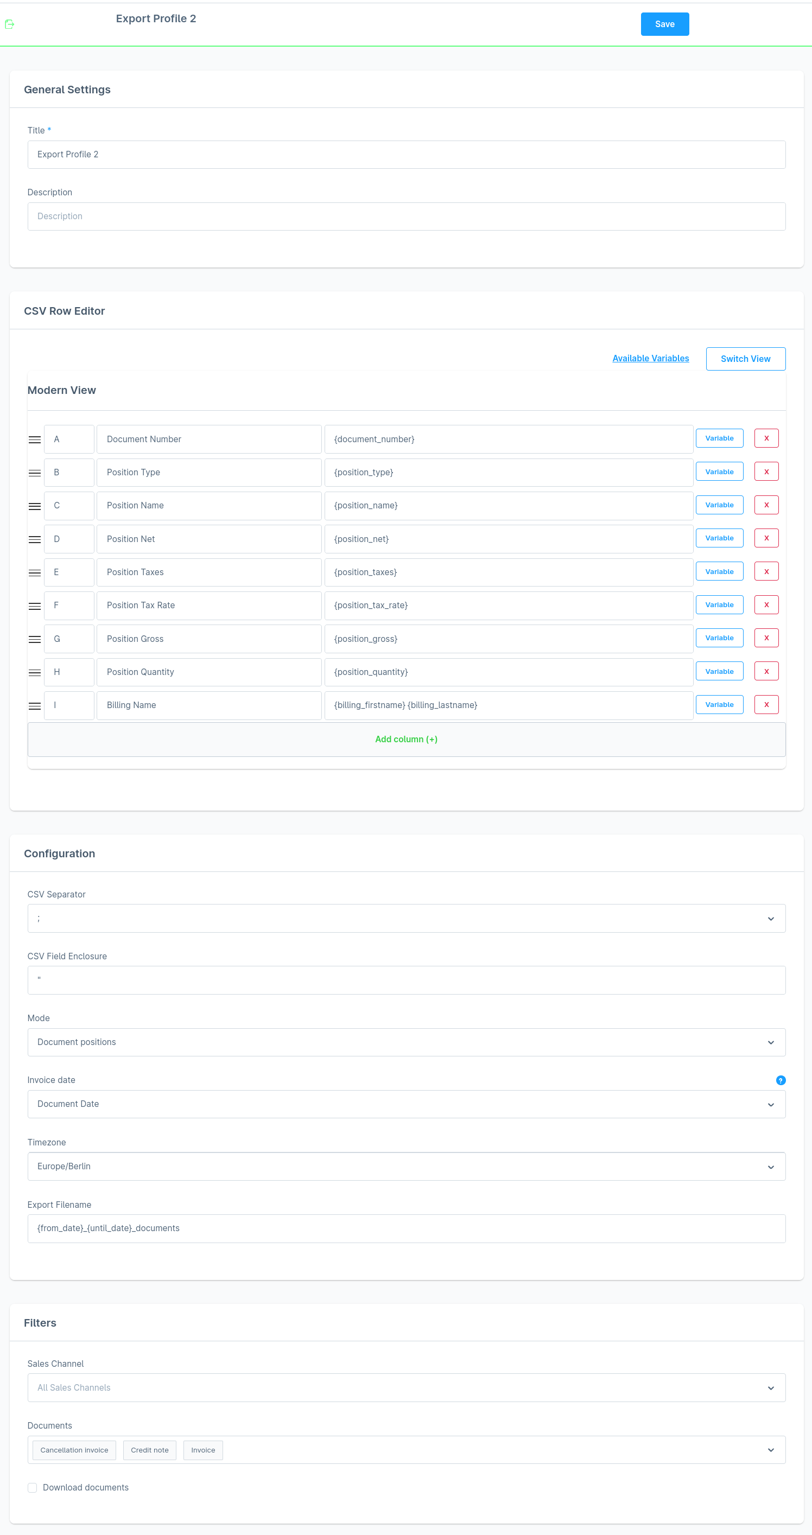Insert variable for Position Taxes row
This screenshot has width=812, height=1535.
pyautogui.click(x=719, y=572)
